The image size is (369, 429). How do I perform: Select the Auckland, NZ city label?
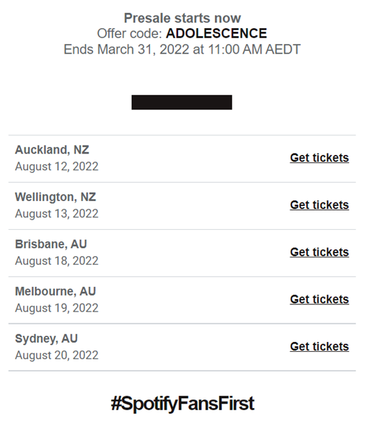pos(52,150)
